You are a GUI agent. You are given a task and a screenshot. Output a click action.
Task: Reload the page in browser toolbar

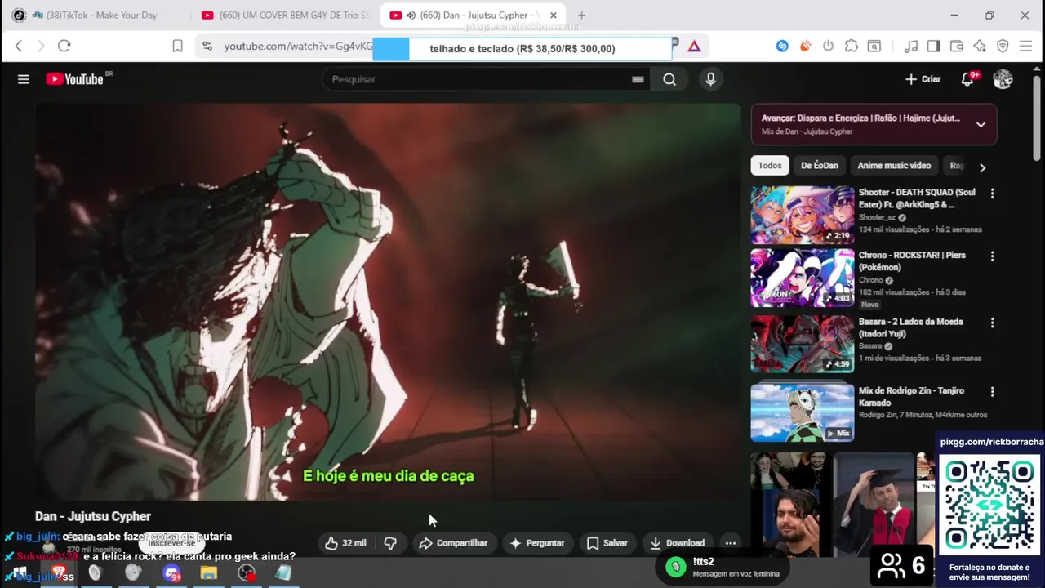point(64,47)
